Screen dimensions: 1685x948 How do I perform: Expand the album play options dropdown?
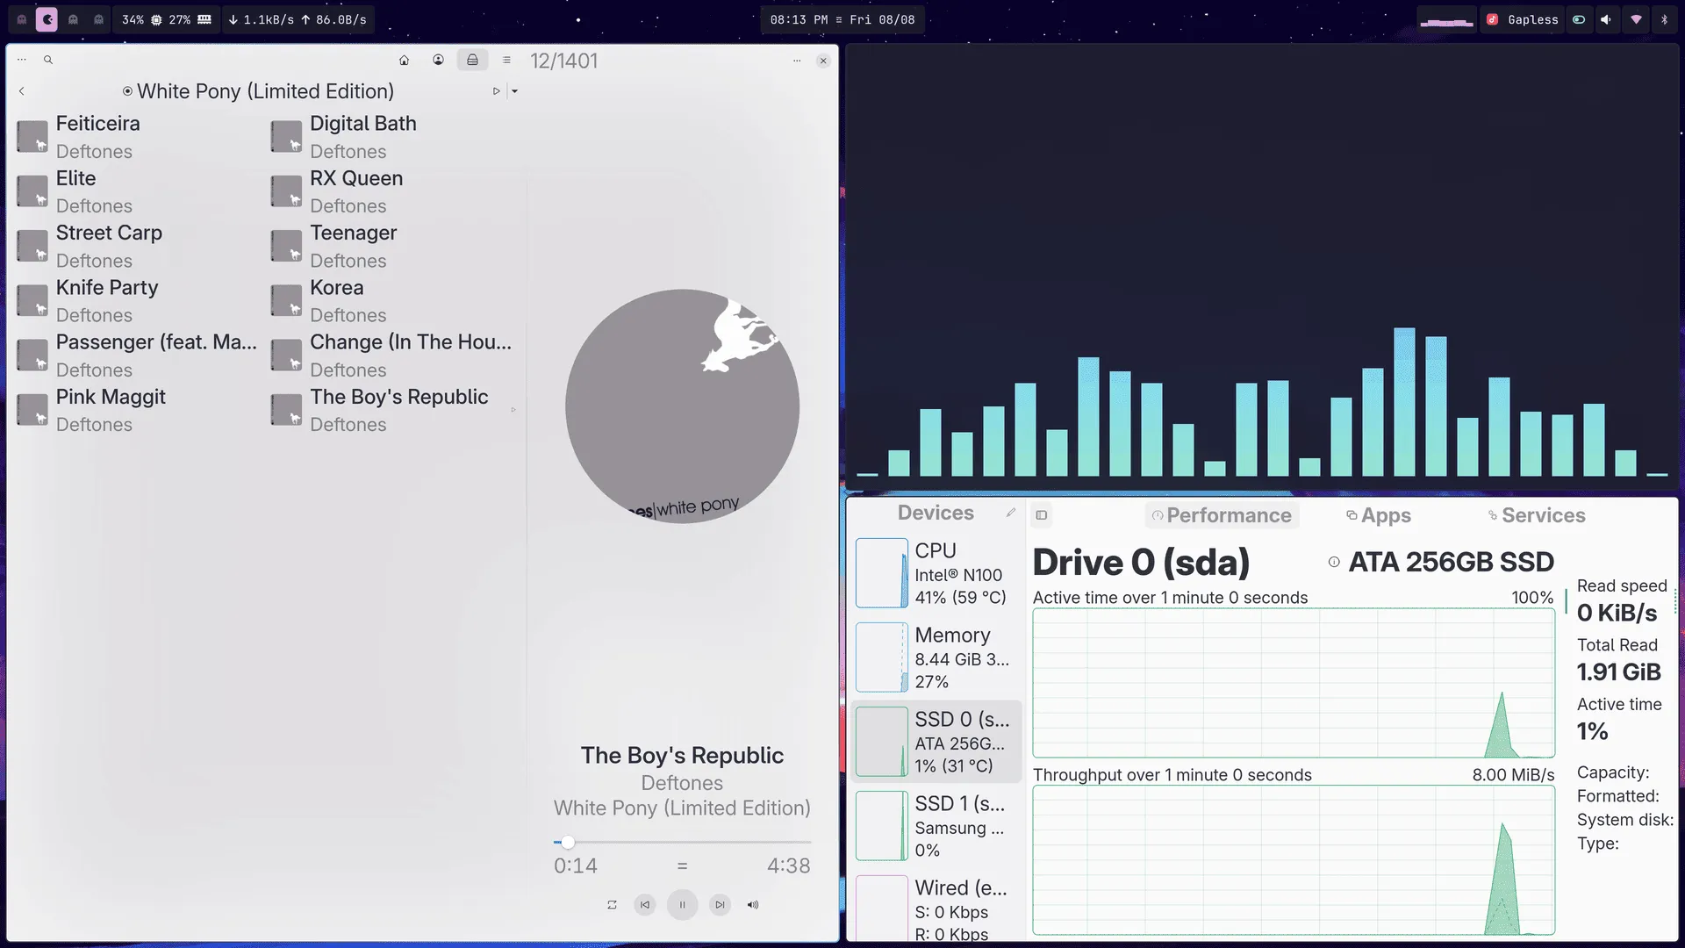pos(514,91)
